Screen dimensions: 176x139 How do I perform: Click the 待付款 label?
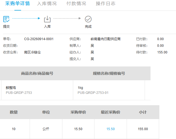142,52
